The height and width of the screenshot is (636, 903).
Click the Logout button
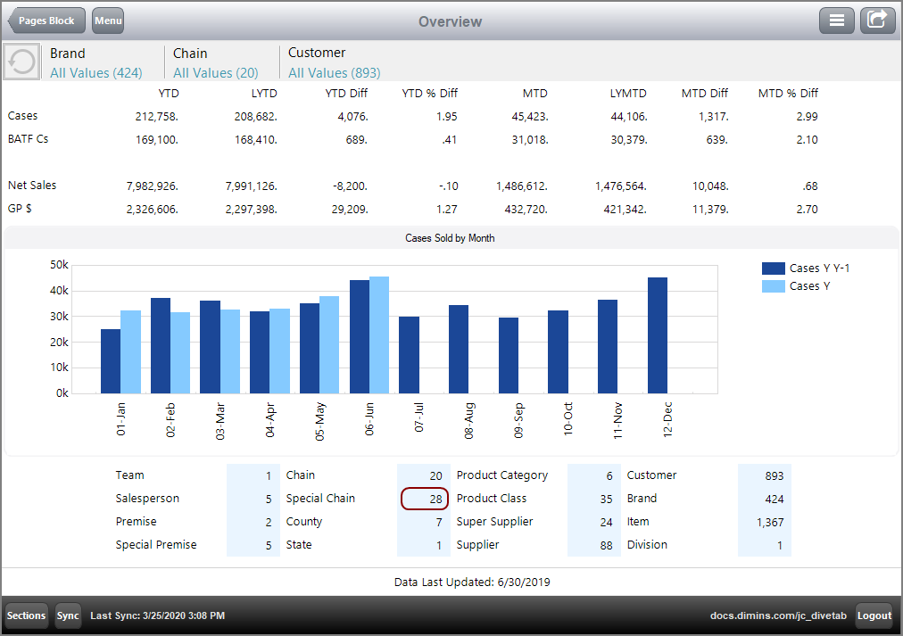(x=874, y=615)
